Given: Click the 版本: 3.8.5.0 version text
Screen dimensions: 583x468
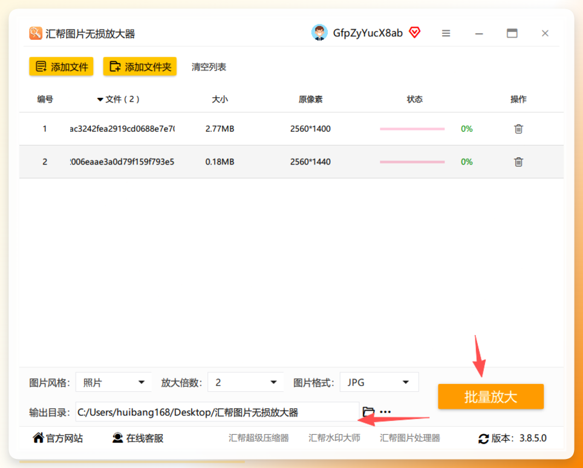Looking at the screenshot, I should tap(519, 438).
